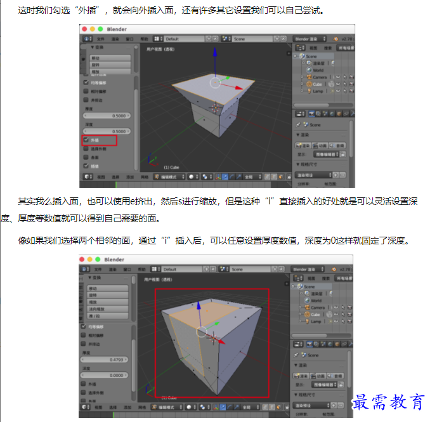This screenshot has height=422, width=430.
Task: Open 选择 menu in lower viewport header
Action: 113,407
